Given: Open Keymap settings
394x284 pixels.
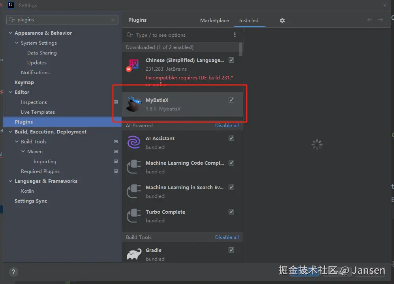Looking at the screenshot, I should tap(24, 83).
